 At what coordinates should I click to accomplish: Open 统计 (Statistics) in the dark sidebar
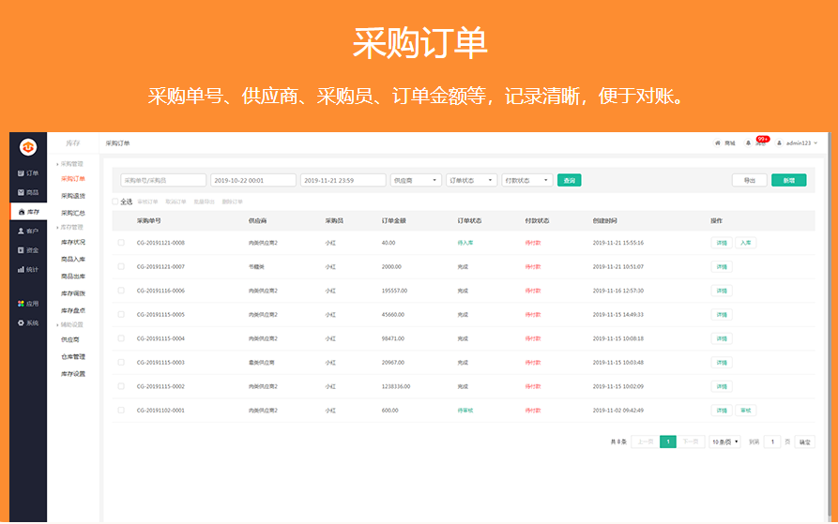[28, 269]
